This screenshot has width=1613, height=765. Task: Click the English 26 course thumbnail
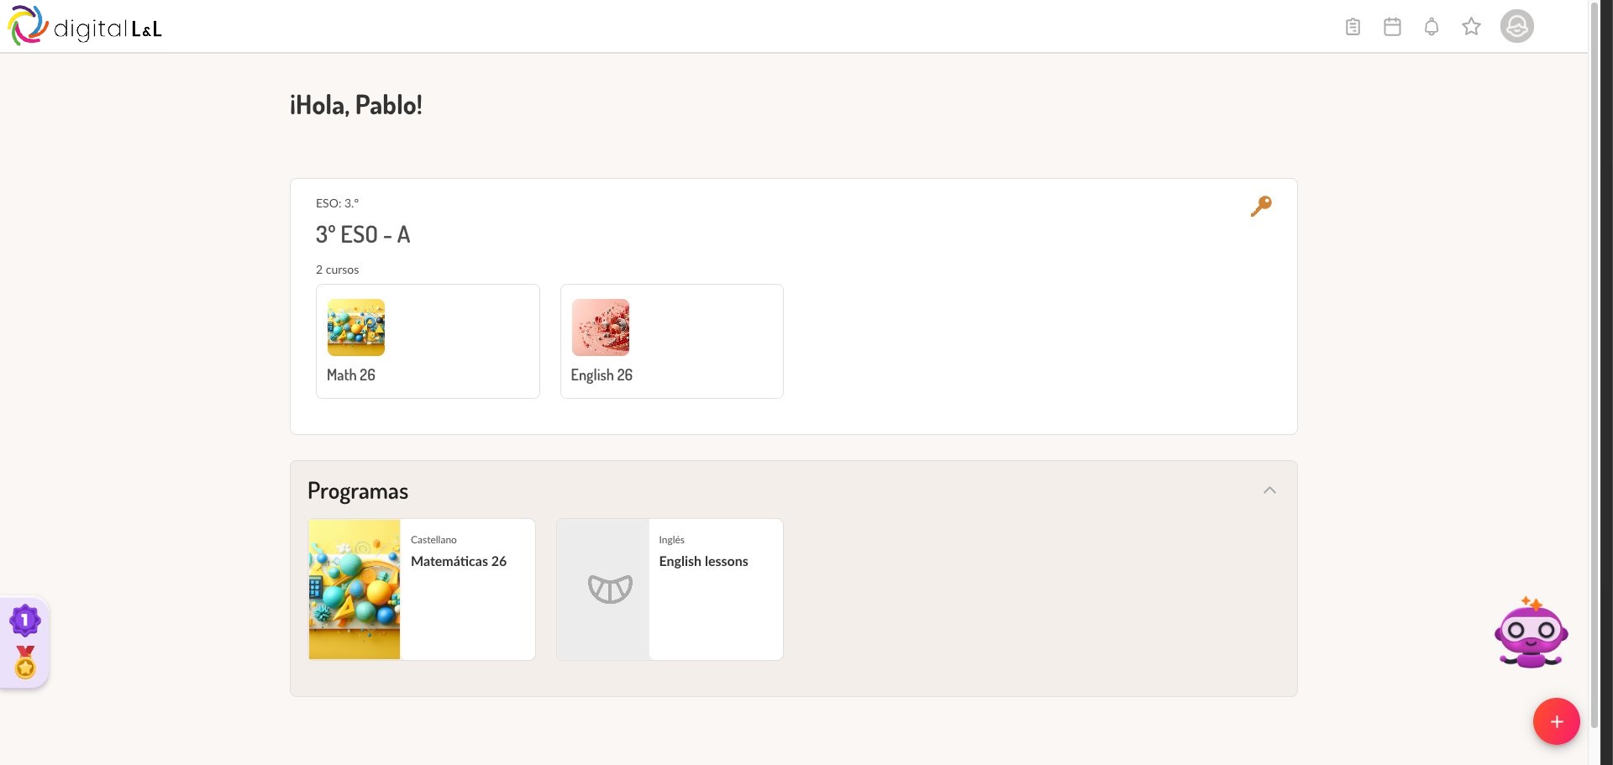click(x=601, y=327)
